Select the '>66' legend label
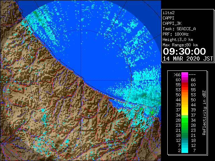Screen dimensions: 215x161 pos(177,75)
